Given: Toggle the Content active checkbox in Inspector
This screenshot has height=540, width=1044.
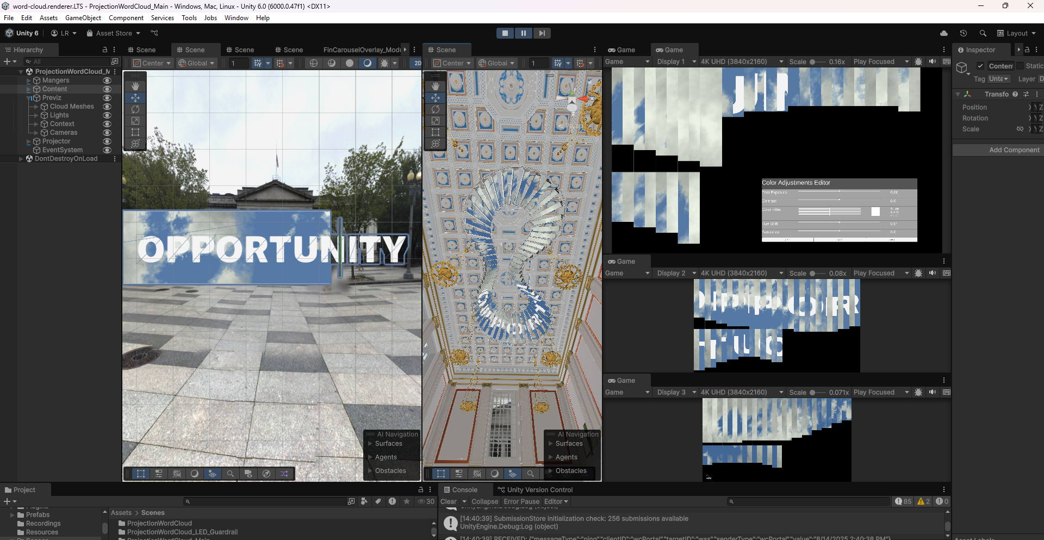Looking at the screenshot, I should pos(980,66).
